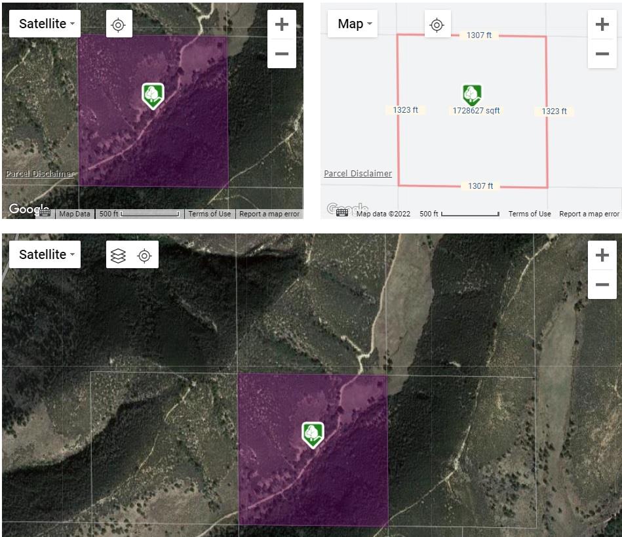Click Report a map error in top-right map
The height and width of the screenshot is (537, 622).
click(x=589, y=214)
